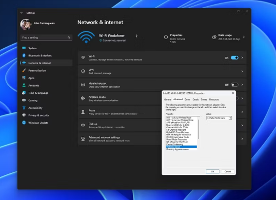276x200 pixels.
Task: Confirm with the OK button
Action: 212,171
